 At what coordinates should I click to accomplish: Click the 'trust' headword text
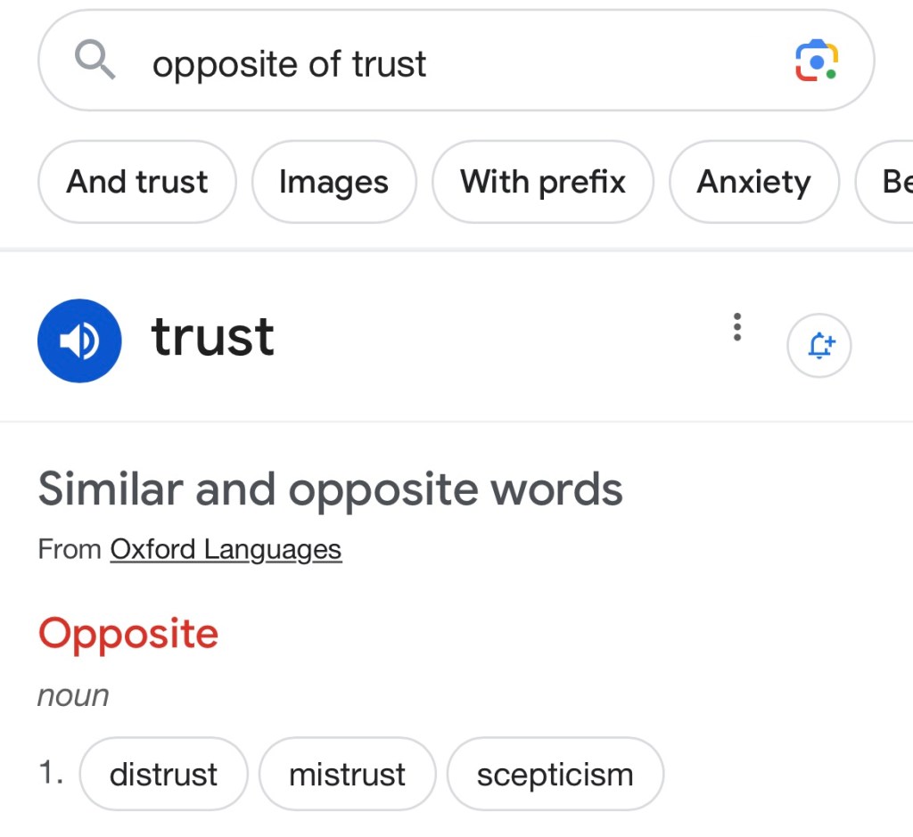pos(212,337)
